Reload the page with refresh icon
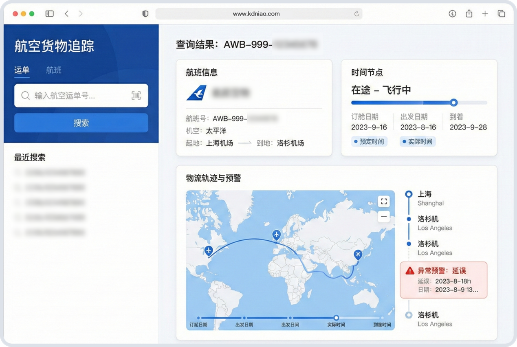 (x=356, y=14)
